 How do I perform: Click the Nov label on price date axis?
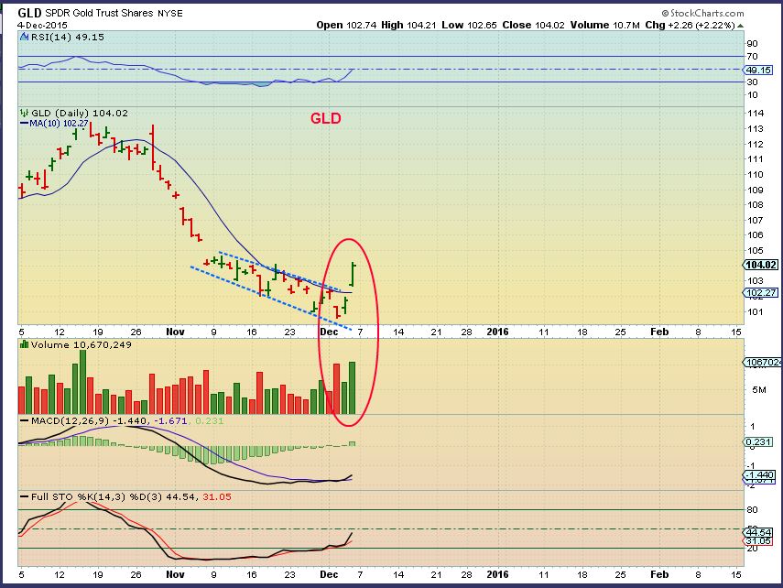click(x=175, y=332)
